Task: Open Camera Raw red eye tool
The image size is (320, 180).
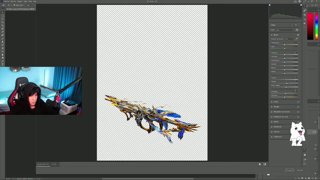Action: pos(305,19)
